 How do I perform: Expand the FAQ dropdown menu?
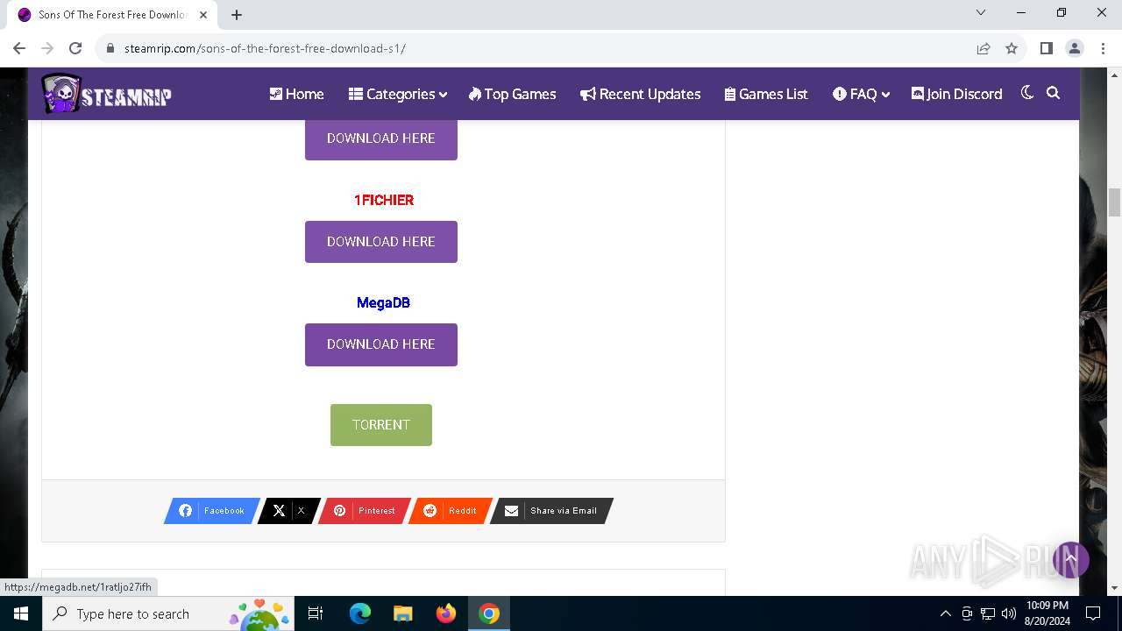862,94
